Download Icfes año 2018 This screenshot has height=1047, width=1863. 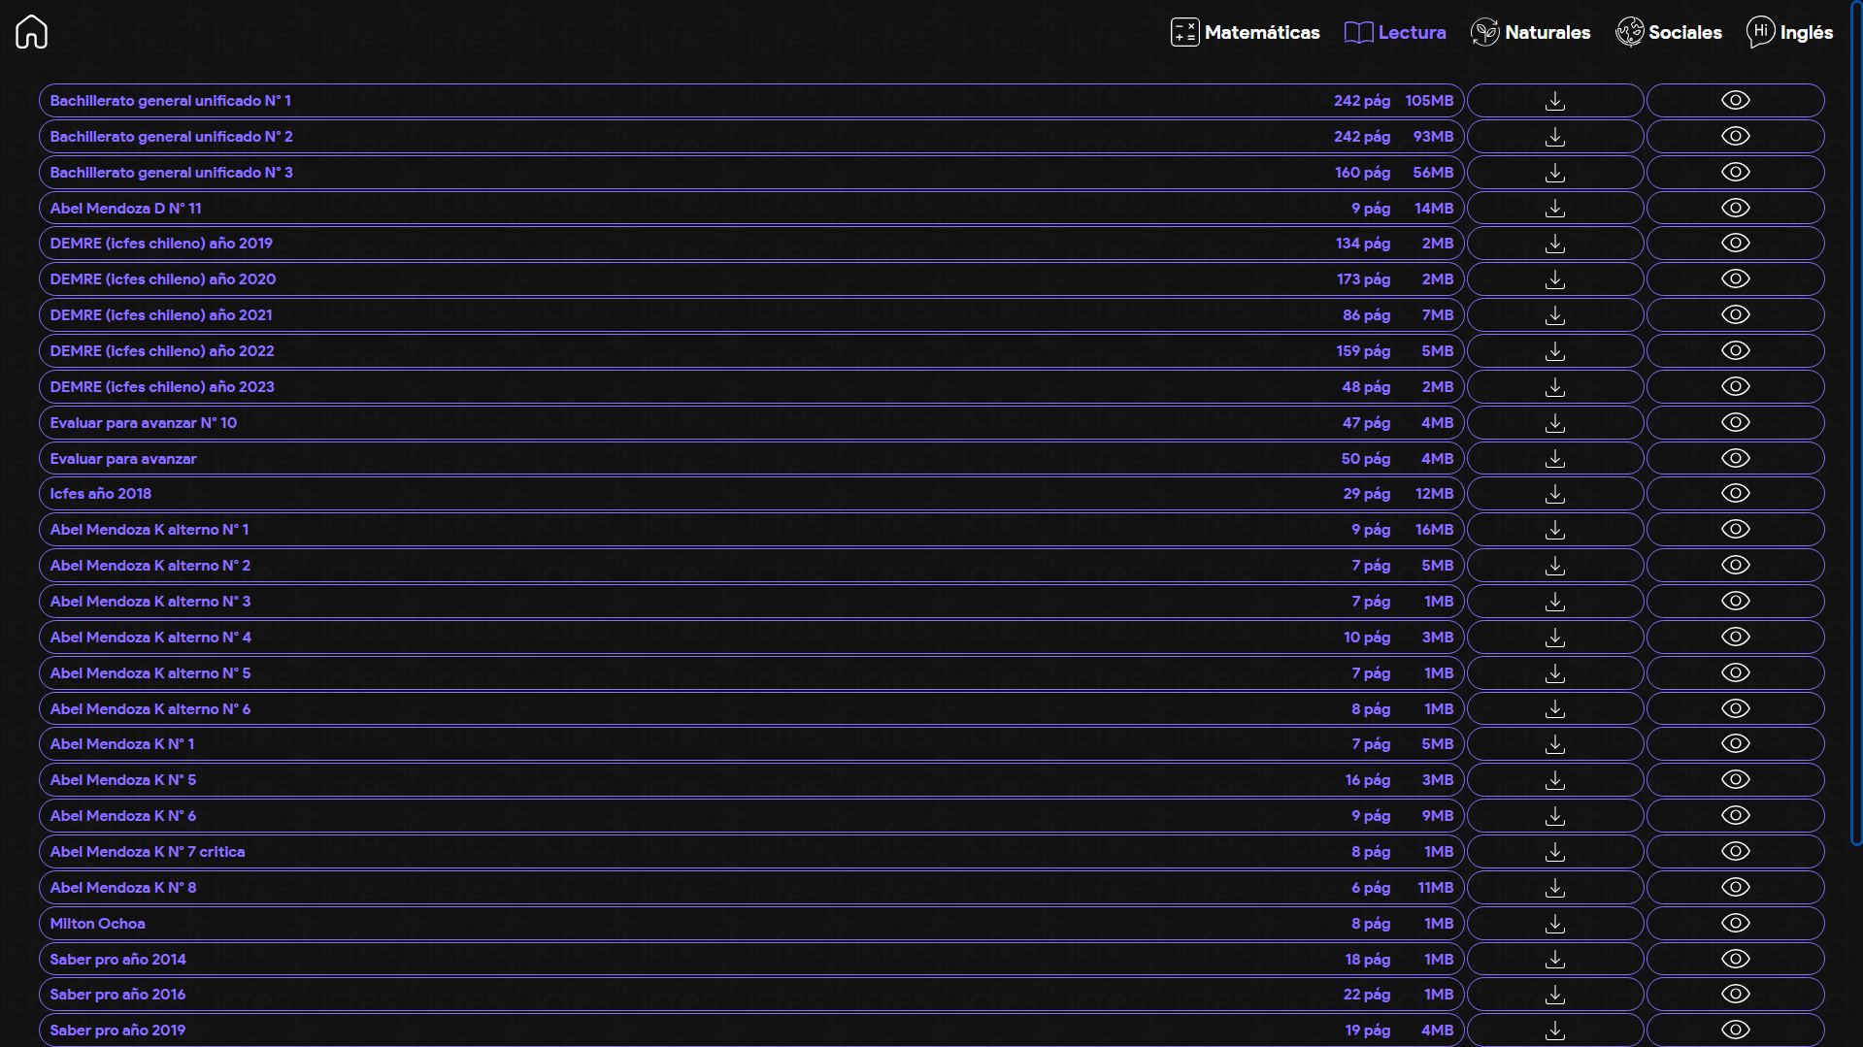coord(1555,494)
